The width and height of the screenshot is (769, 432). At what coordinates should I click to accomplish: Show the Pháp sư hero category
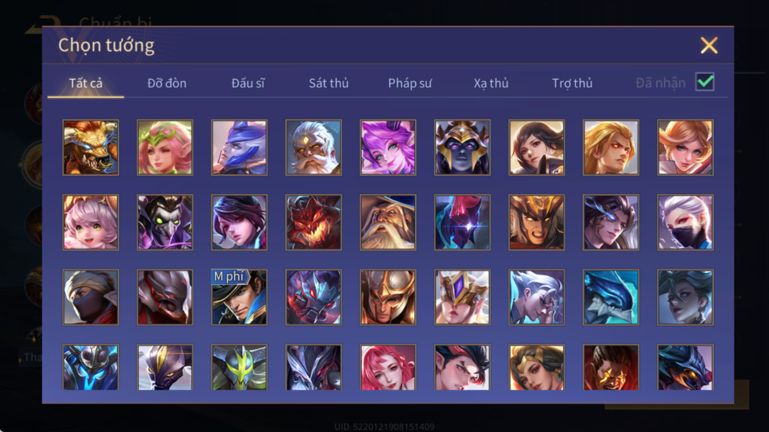[409, 83]
